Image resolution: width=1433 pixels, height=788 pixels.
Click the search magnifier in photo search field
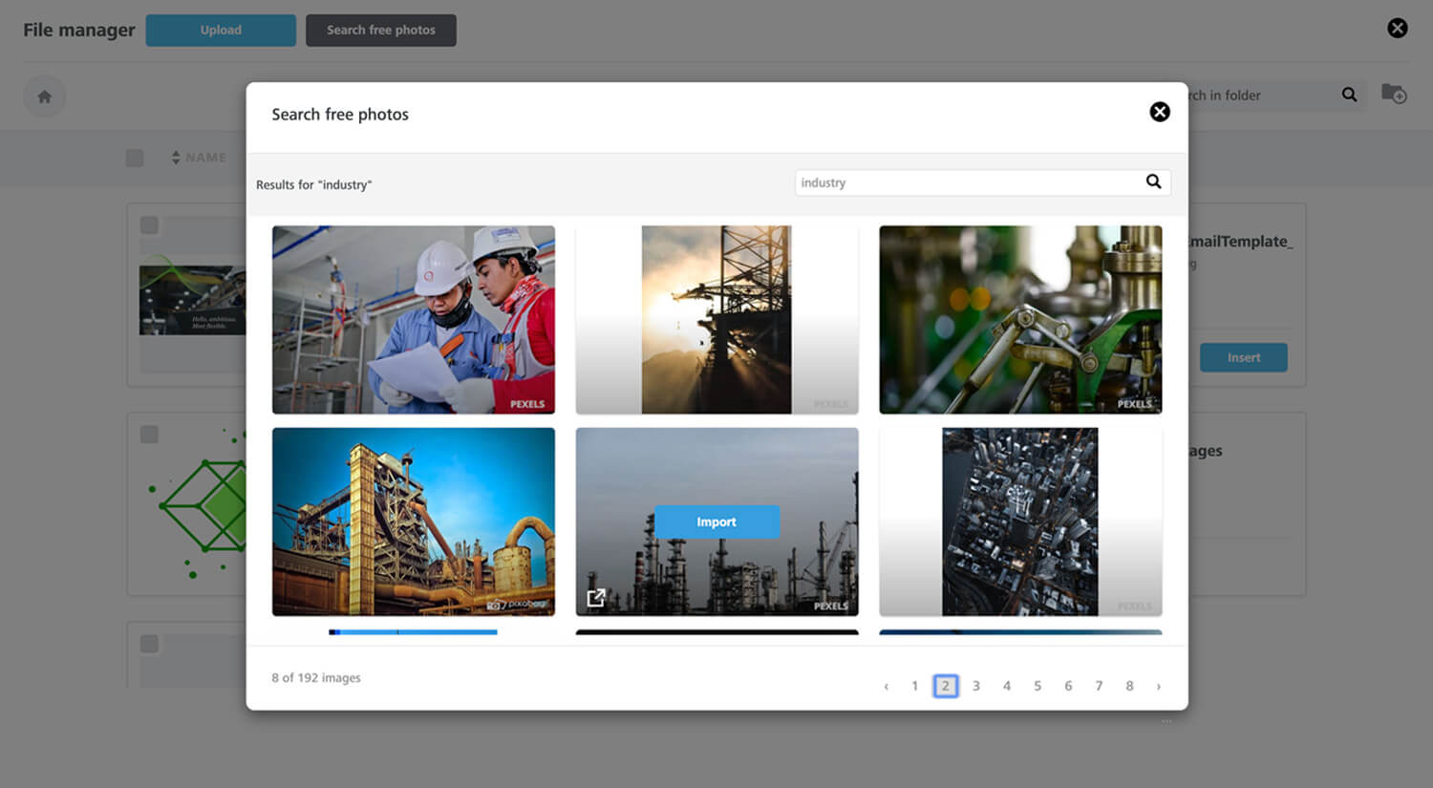(x=1153, y=181)
